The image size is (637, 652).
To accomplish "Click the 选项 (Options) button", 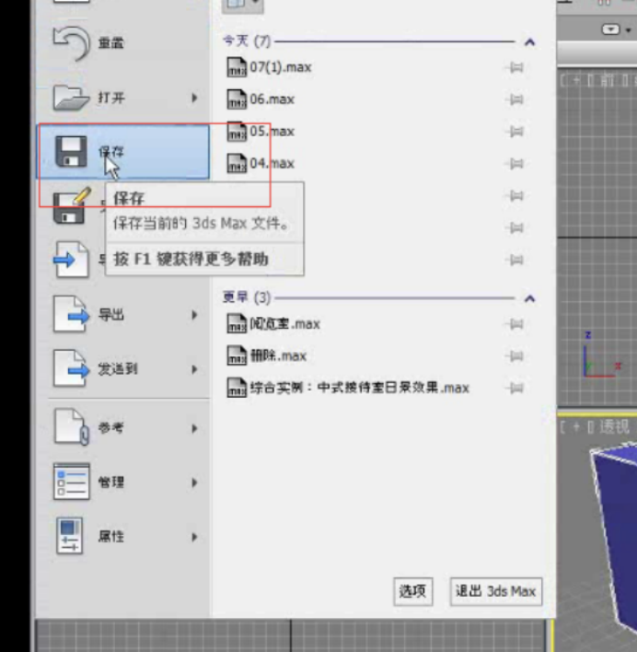I will 413,591.
